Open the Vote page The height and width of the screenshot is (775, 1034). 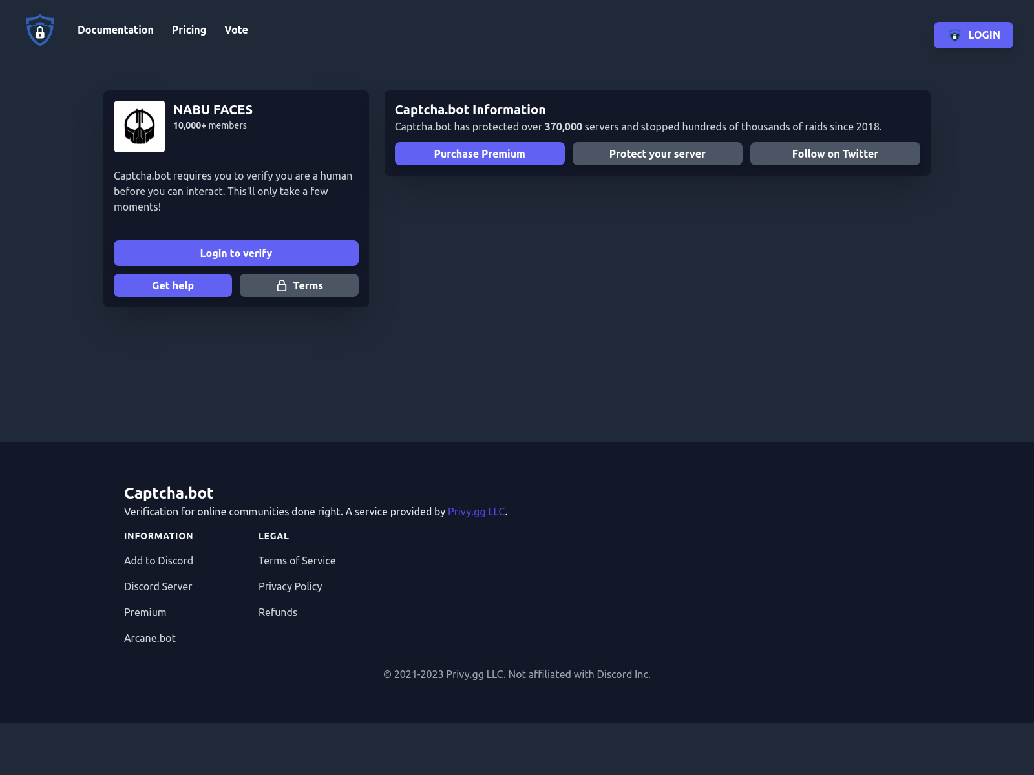[236, 30]
